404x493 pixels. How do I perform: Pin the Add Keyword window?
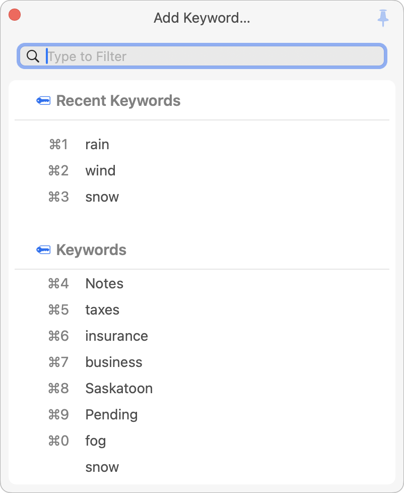coord(383,18)
